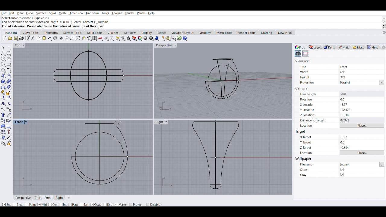Click the Undo arrow icon
386x217 pixels.
[49, 38]
